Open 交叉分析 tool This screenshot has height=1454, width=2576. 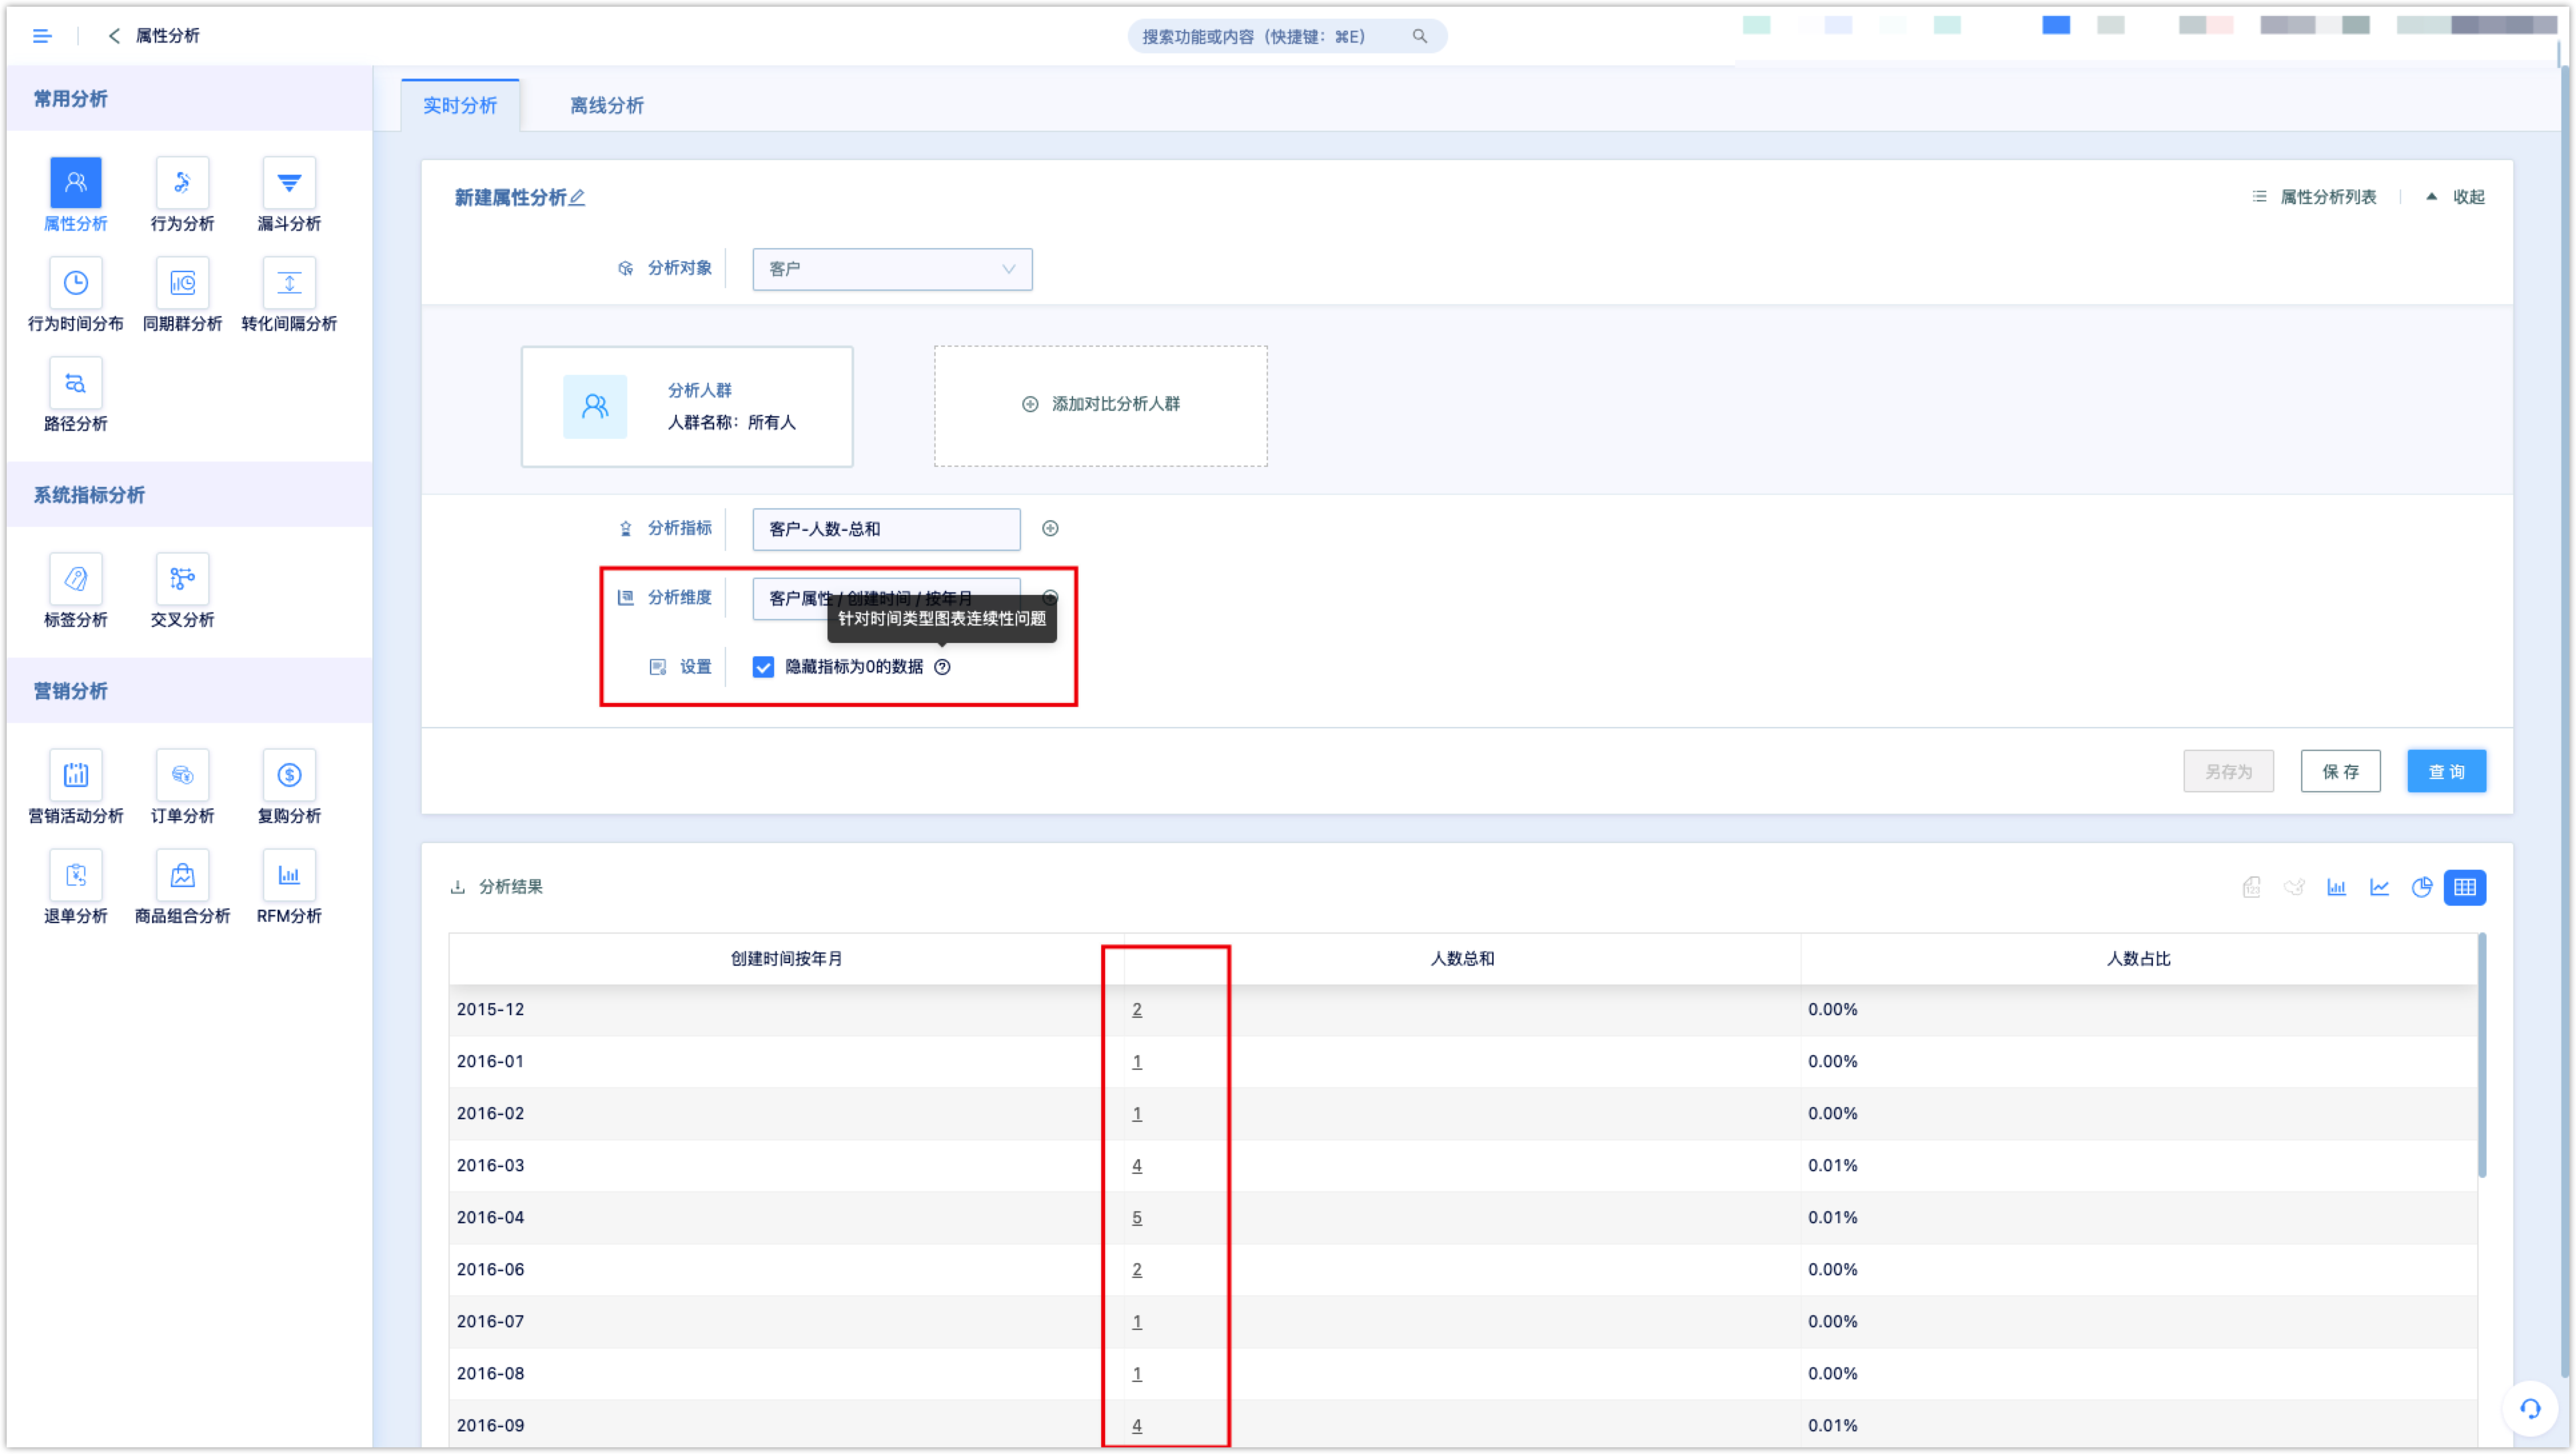coord(182,590)
